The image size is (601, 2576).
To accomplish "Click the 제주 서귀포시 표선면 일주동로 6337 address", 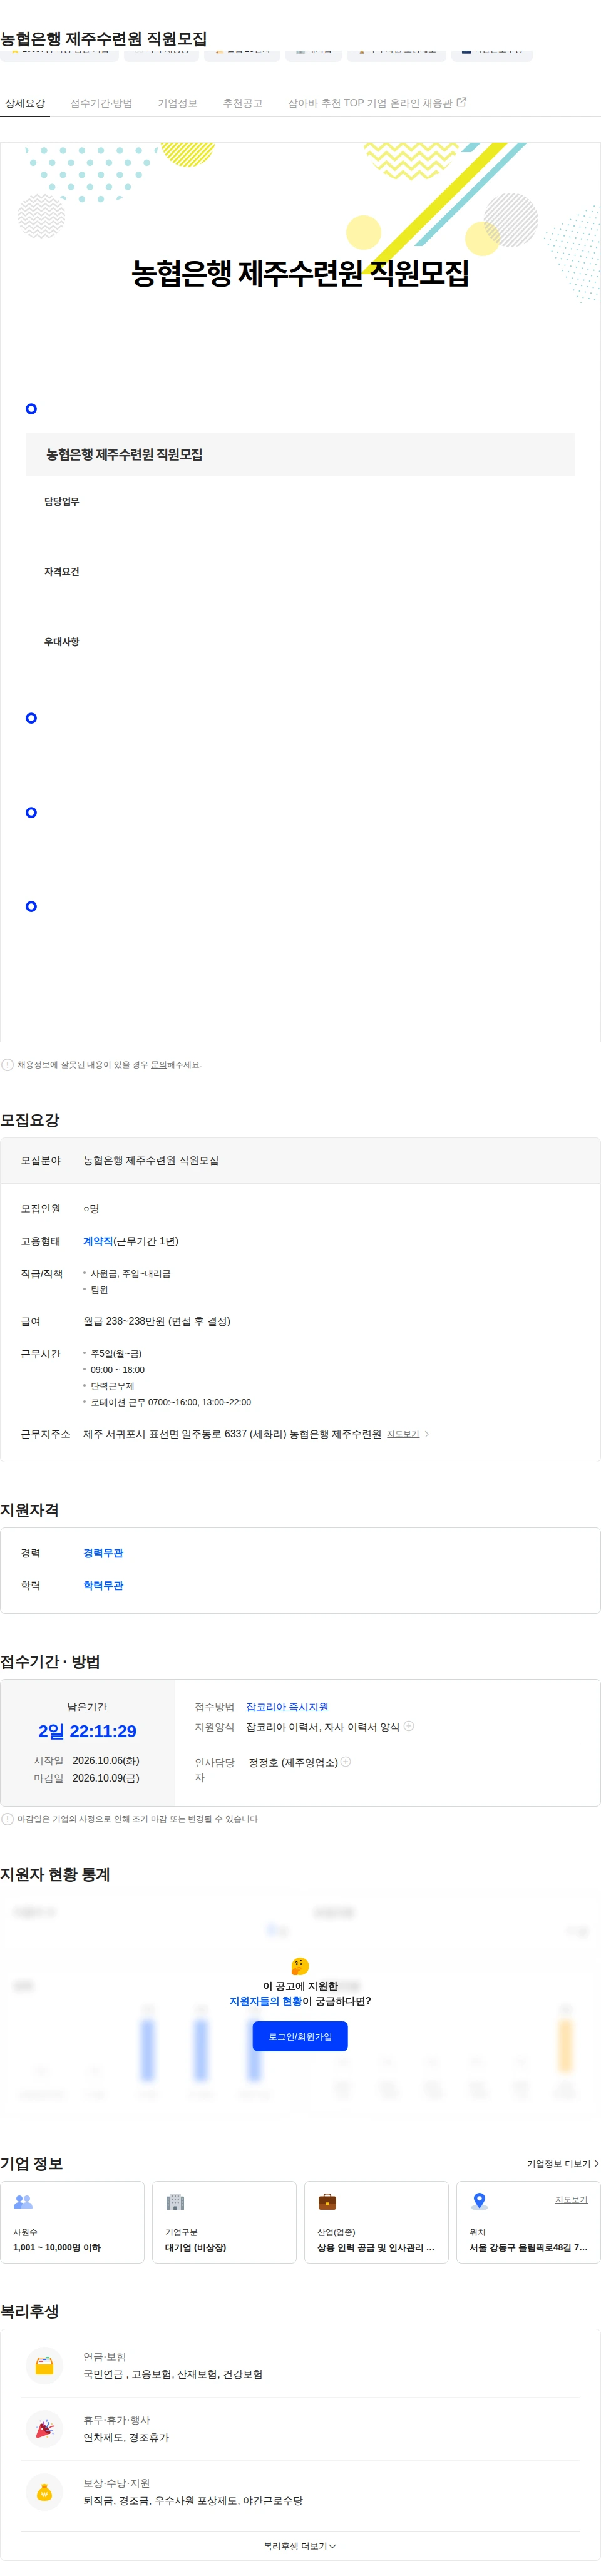I will point(232,1434).
